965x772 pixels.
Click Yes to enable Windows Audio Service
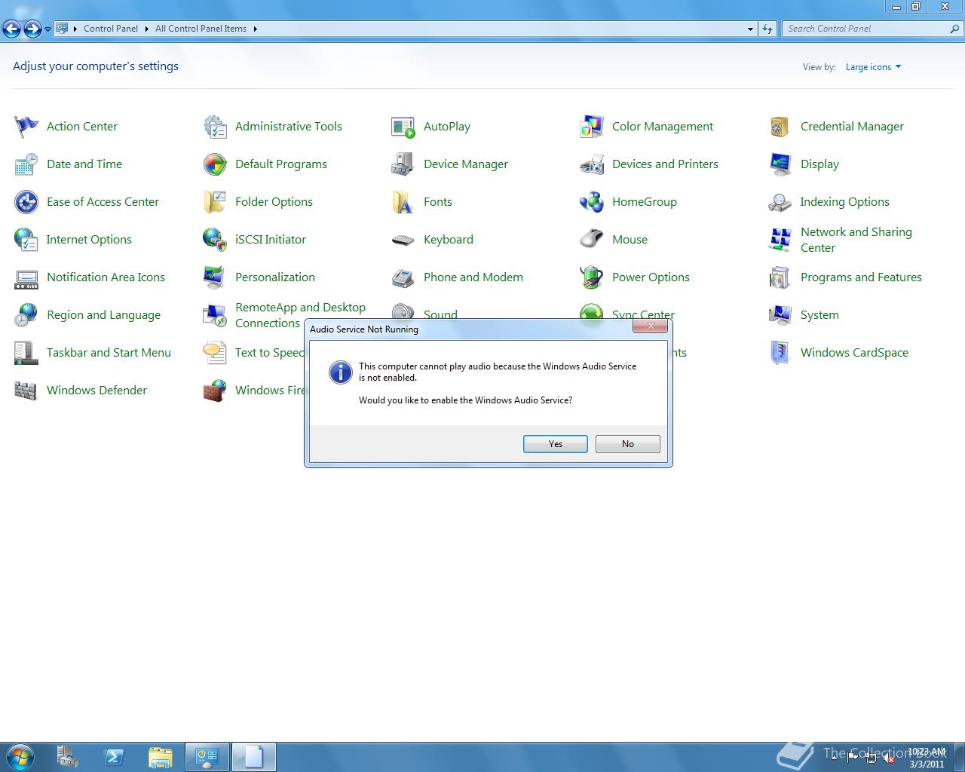(556, 444)
